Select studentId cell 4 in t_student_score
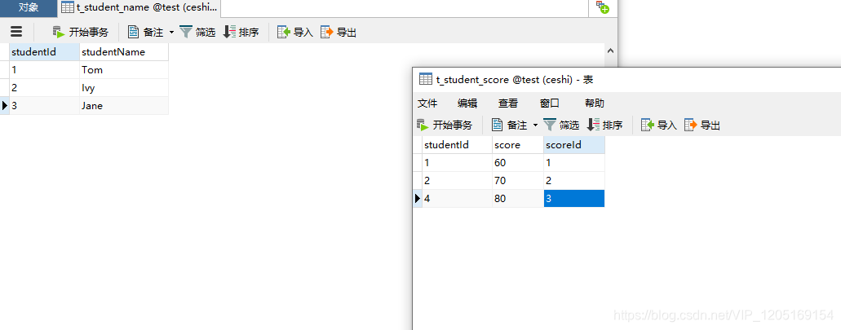Image resolution: width=841 pixels, height=330 pixels. click(x=457, y=199)
